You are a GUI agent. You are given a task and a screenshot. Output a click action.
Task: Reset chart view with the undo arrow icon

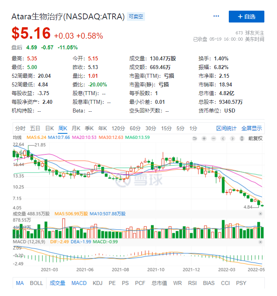coord(194,139)
